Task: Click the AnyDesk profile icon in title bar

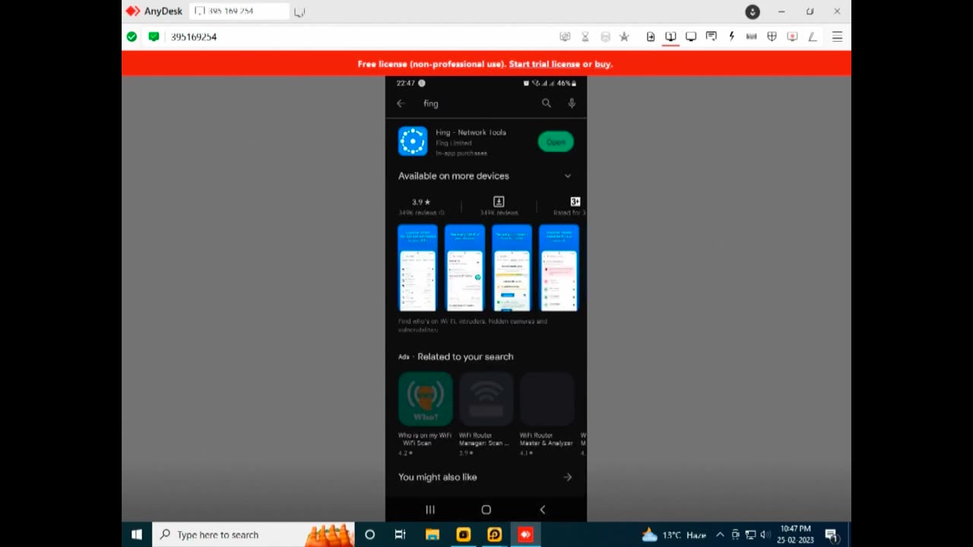Action: [753, 11]
